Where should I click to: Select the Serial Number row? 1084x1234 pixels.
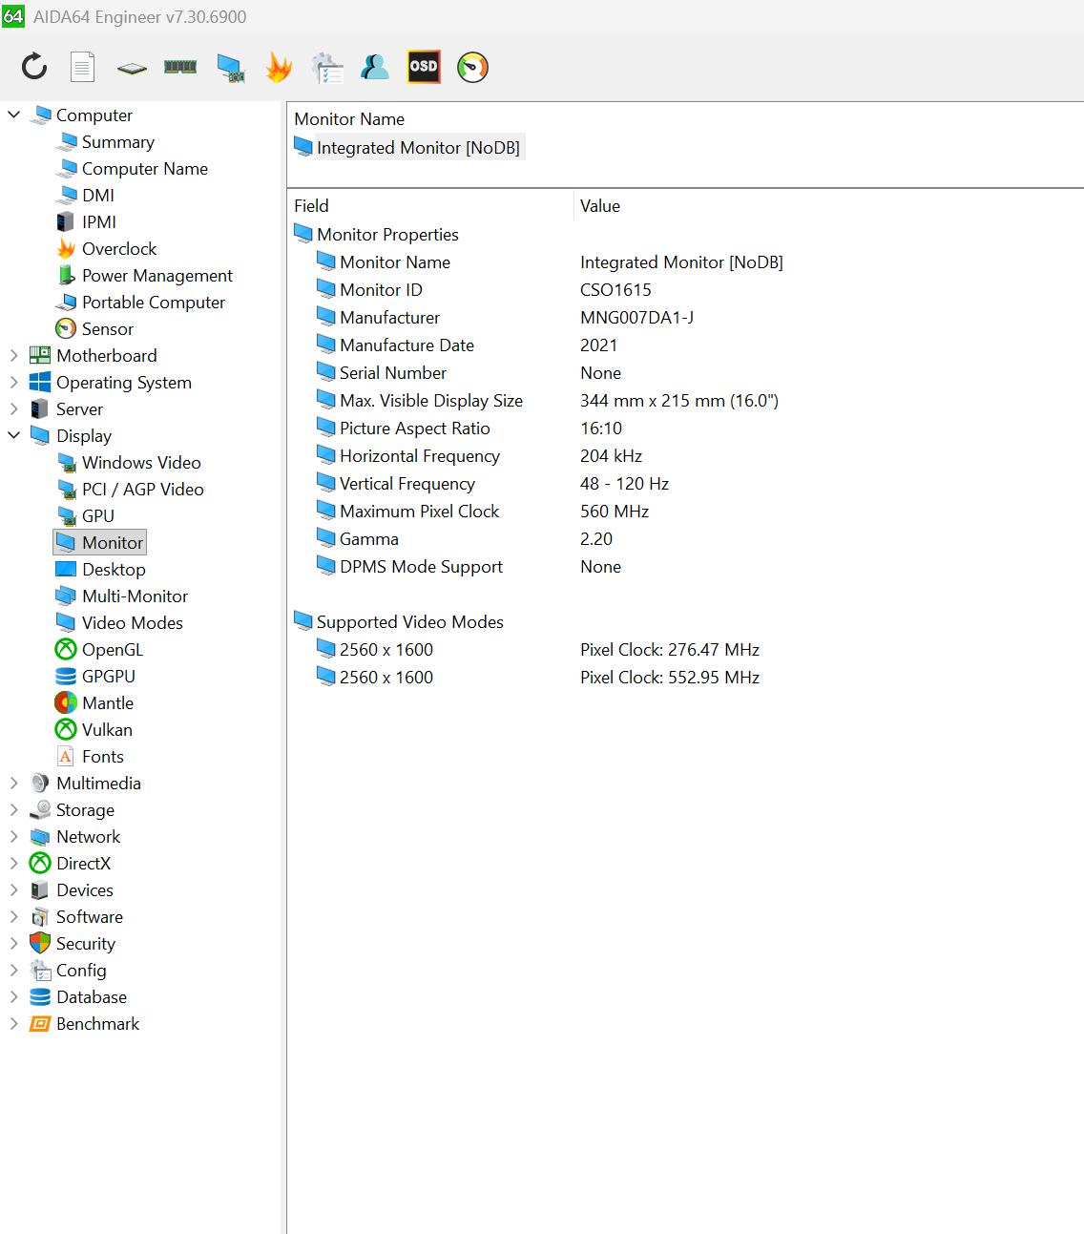pos(685,373)
